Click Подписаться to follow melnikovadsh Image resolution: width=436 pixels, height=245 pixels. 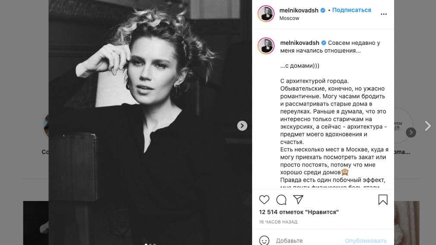coord(351,10)
